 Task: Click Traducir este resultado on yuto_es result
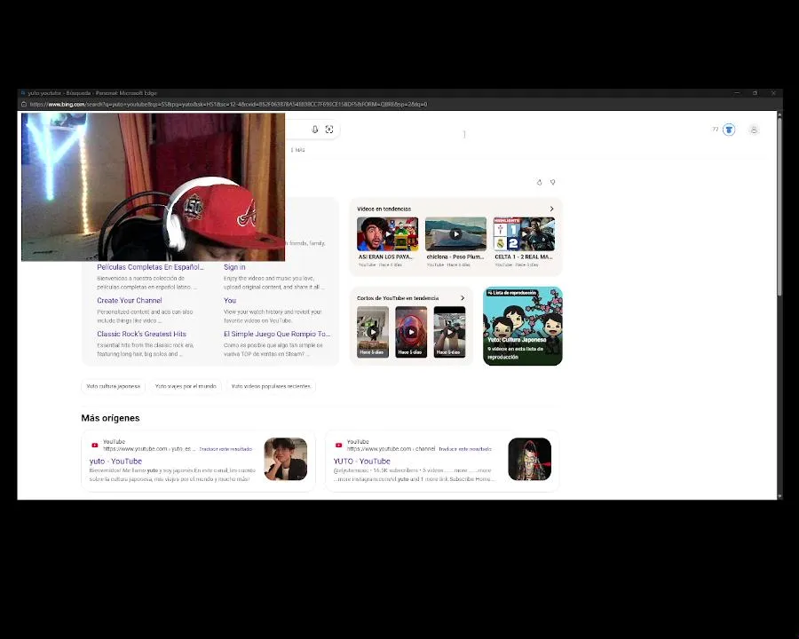click(x=225, y=449)
